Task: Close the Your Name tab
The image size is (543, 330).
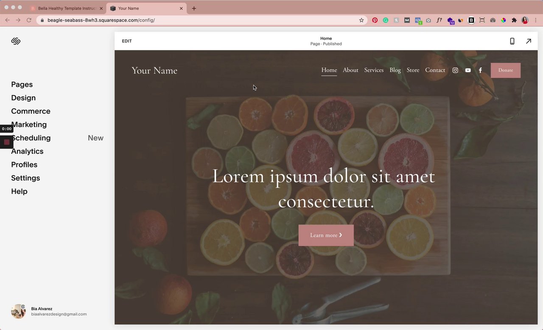Action: point(182,8)
